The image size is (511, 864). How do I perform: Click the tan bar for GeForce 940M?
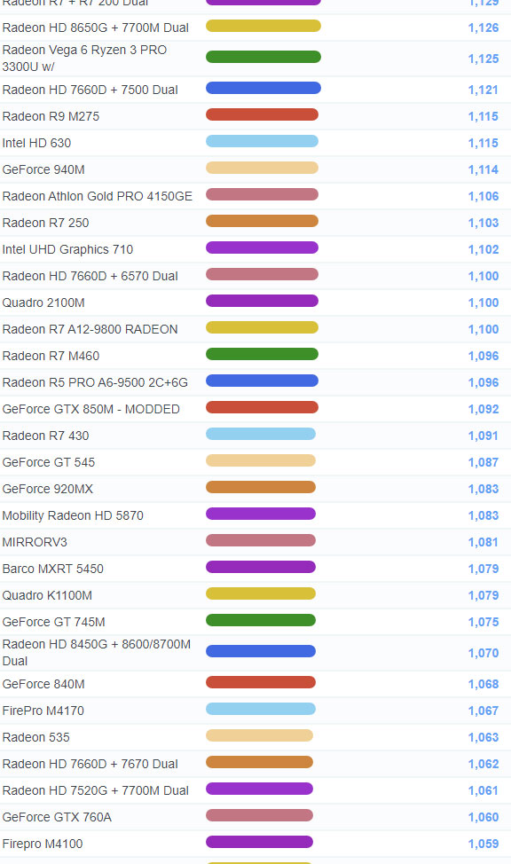coord(263,168)
